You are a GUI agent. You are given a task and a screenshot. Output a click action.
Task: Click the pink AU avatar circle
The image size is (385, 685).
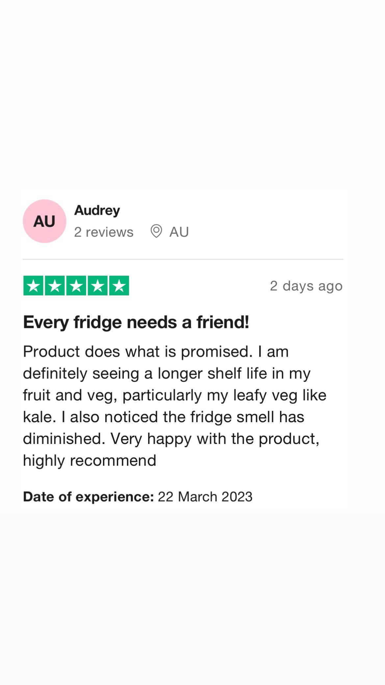(x=44, y=221)
